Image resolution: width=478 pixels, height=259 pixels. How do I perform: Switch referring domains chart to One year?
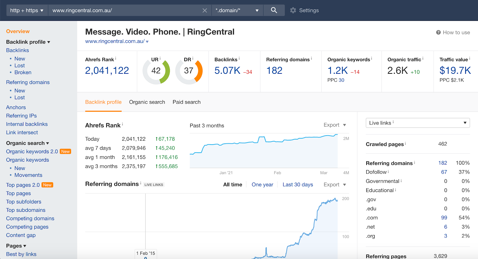coord(262,185)
